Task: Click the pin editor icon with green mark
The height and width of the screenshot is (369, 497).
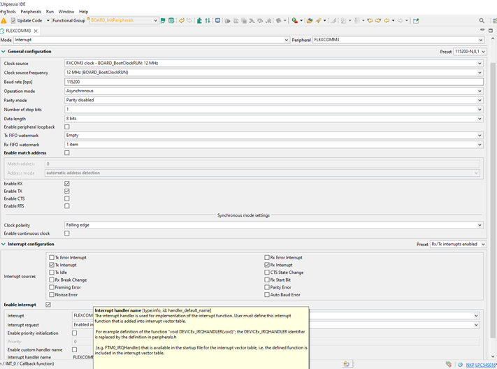Action: (x=416, y=20)
